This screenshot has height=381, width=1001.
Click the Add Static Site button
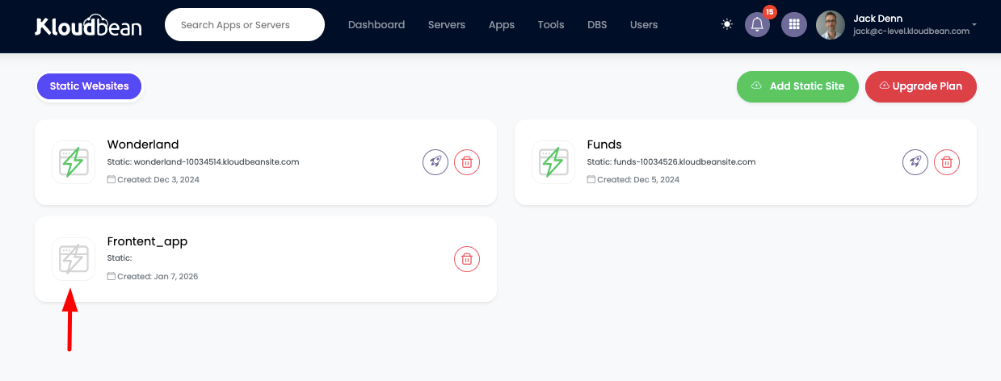click(797, 86)
